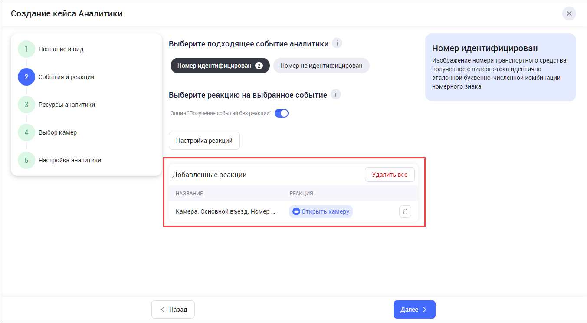This screenshot has height=323, width=587.
Task: Go back using the "Назад" button
Action: tap(173, 310)
